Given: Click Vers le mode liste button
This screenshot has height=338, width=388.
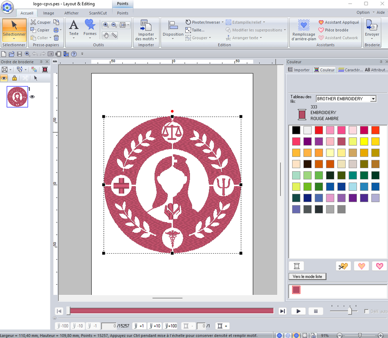Looking at the screenshot, I should [307, 277].
